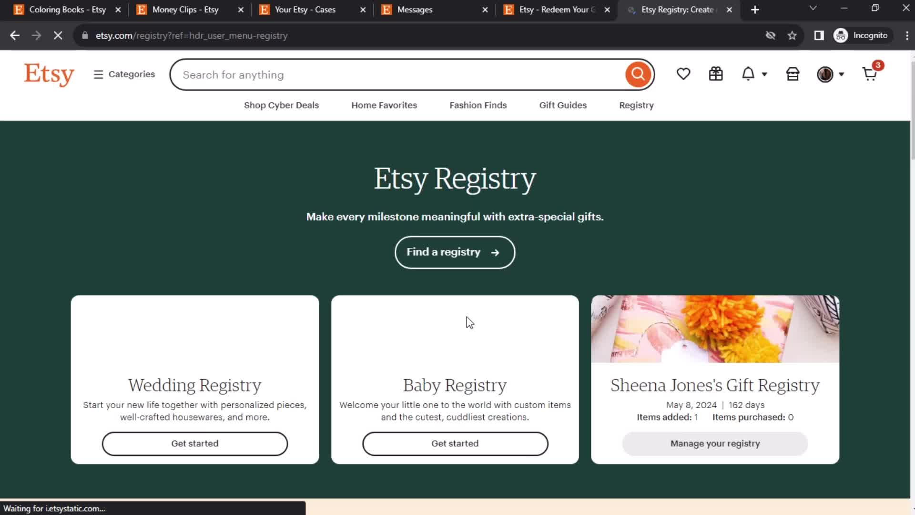The height and width of the screenshot is (515, 915).
Task: Click the search magnifying glass icon
Action: 639,74
